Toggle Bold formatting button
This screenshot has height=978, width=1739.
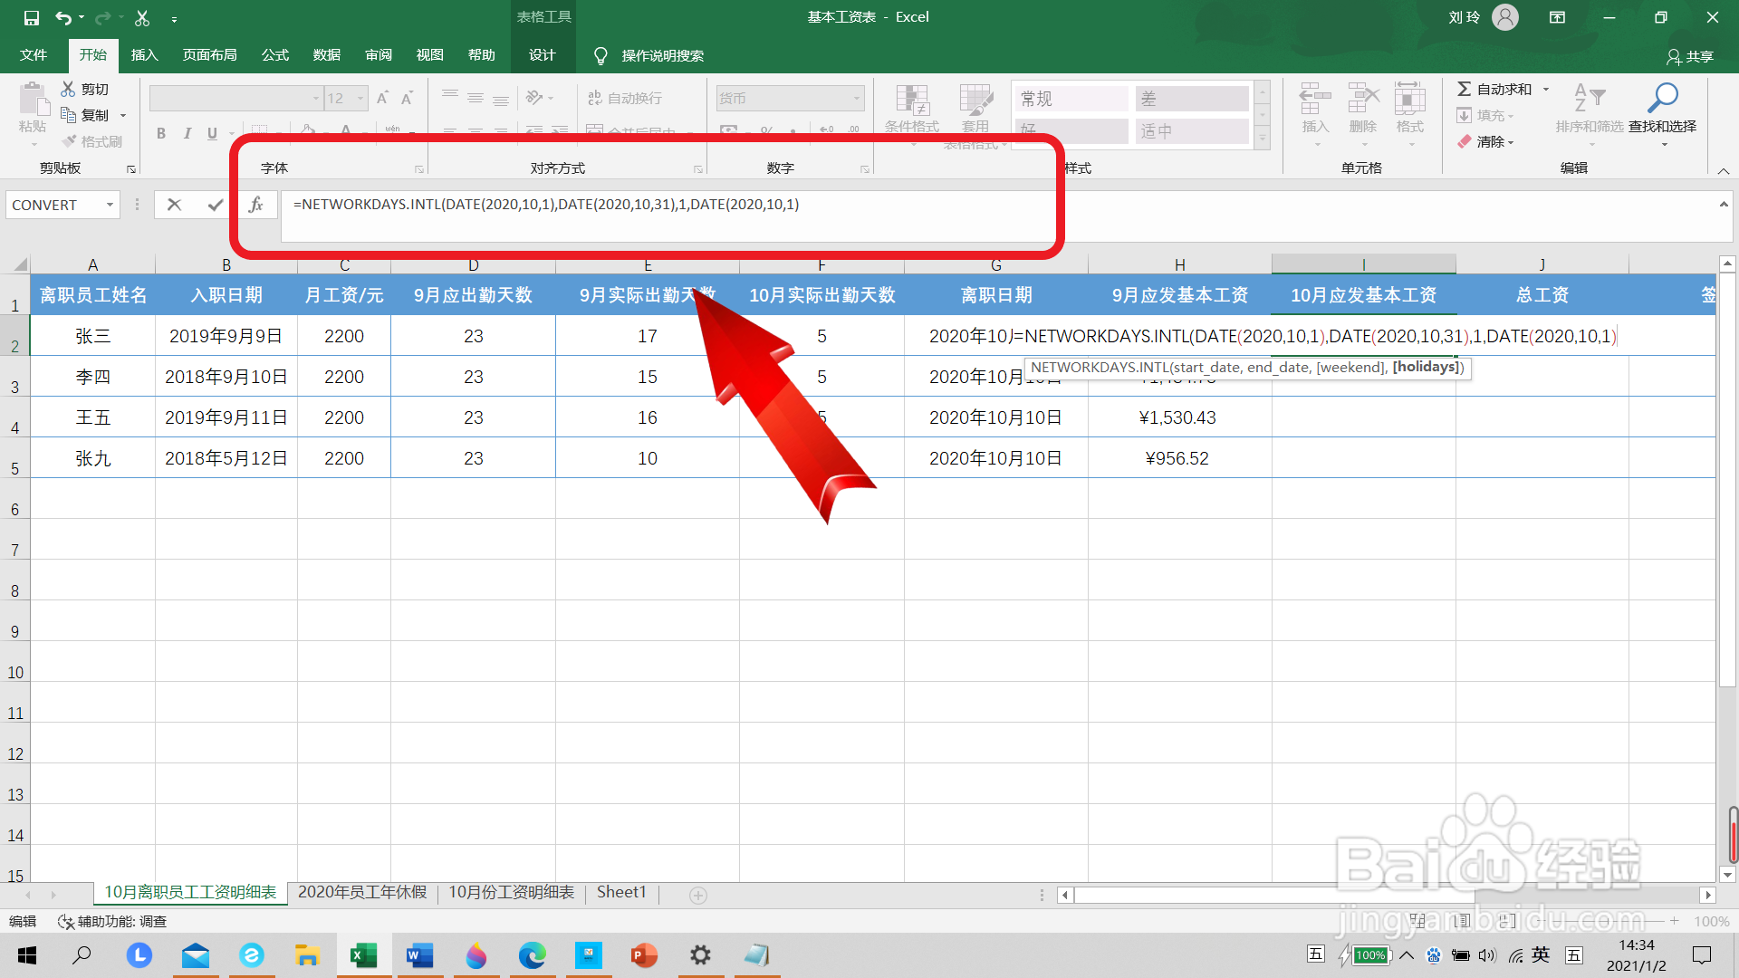(161, 133)
